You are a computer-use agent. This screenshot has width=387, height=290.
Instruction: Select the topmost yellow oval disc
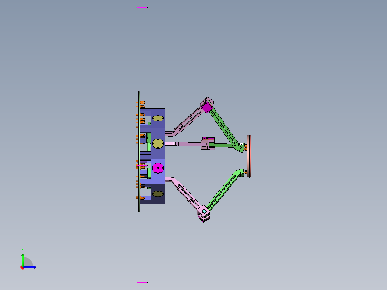coord(158,118)
